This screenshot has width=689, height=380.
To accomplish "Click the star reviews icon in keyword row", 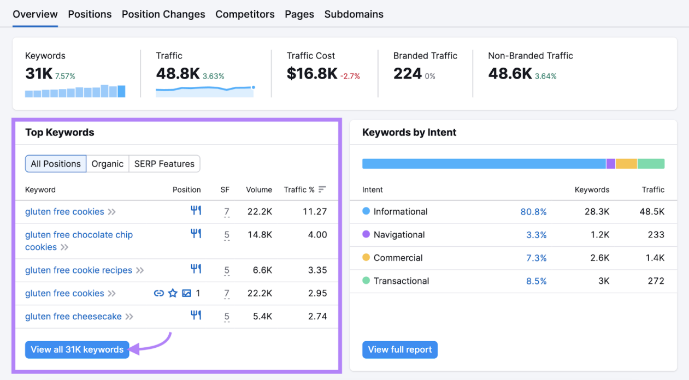I will point(173,293).
